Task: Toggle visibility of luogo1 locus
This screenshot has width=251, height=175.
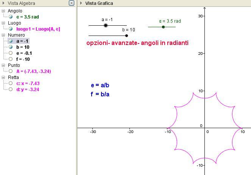Action: tap(11, 29)
